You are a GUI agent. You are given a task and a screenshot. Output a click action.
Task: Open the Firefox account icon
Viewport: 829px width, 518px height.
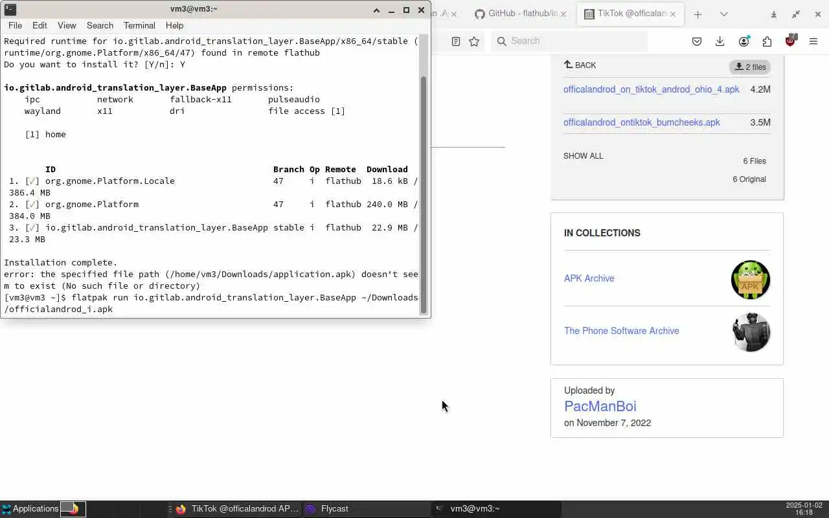pyautogui.click(x=744, y=41)
